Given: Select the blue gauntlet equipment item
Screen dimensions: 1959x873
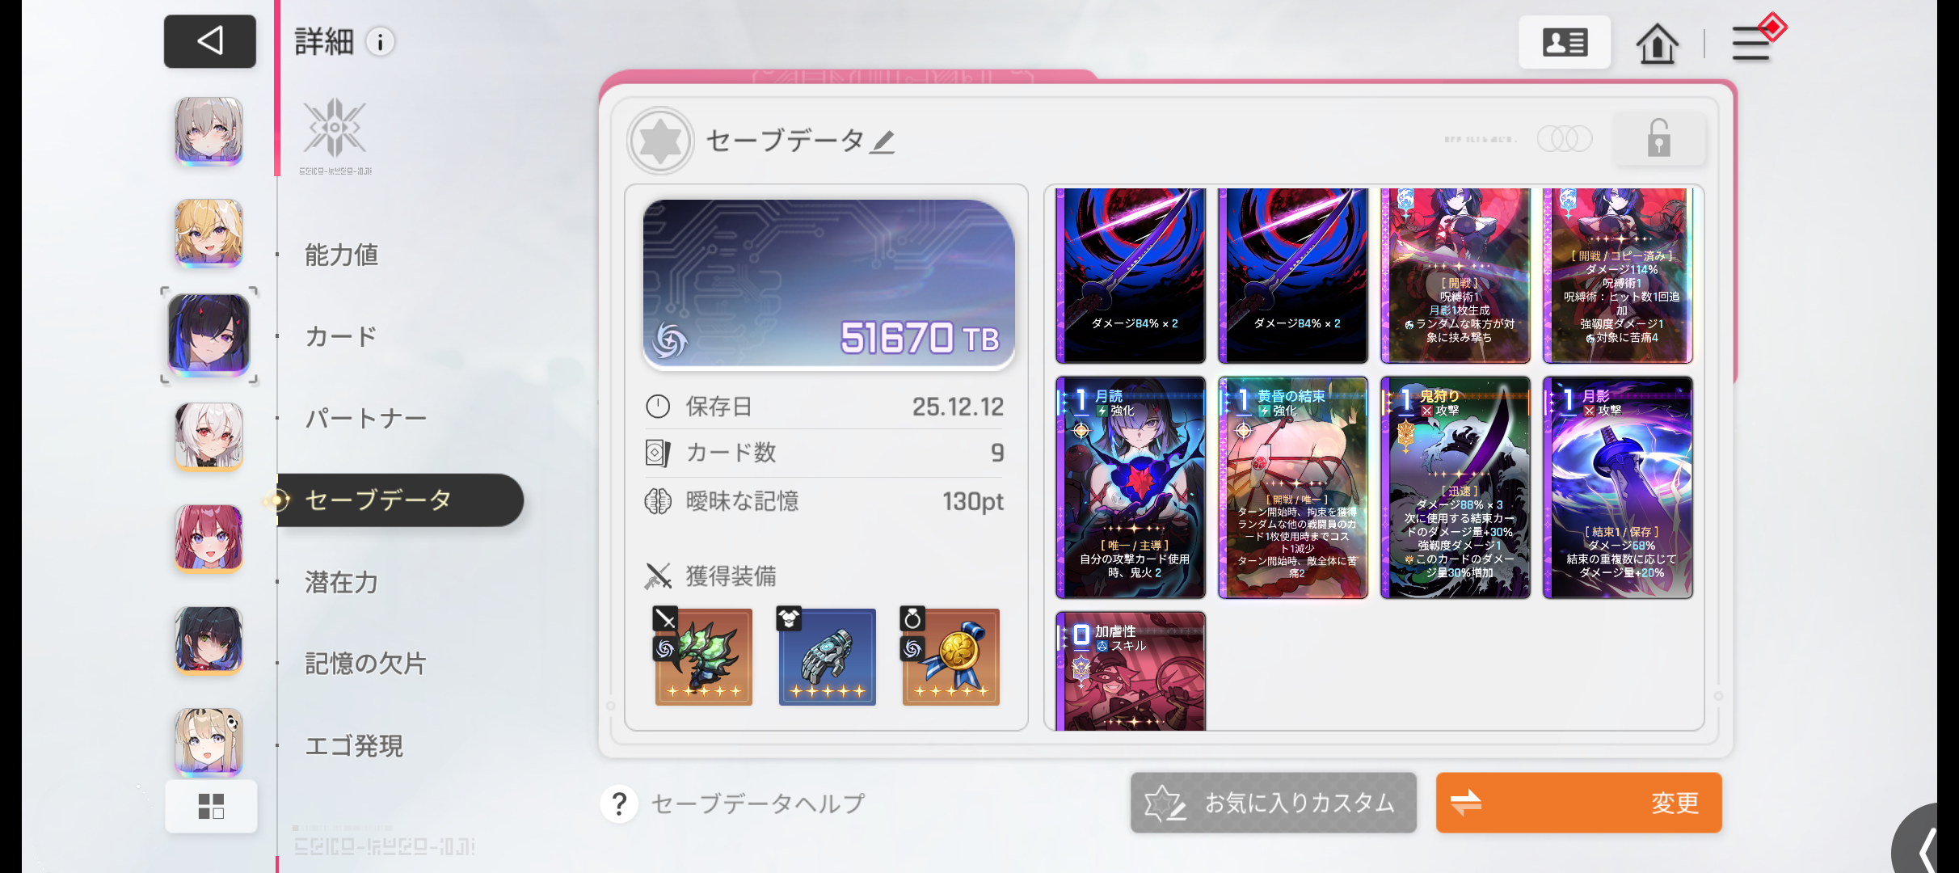Looking at the screenshot, I should 827,656.
